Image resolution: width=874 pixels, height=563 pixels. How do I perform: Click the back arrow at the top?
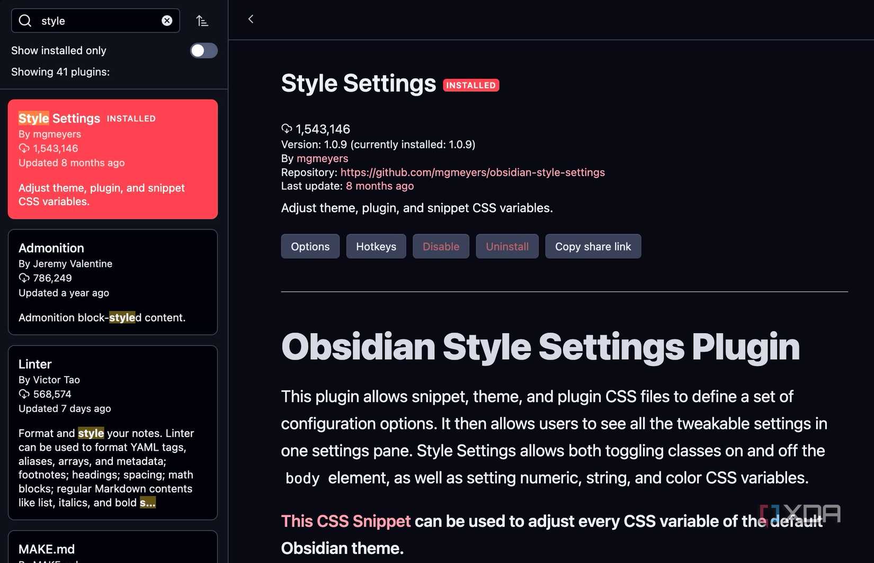[251, 19]
